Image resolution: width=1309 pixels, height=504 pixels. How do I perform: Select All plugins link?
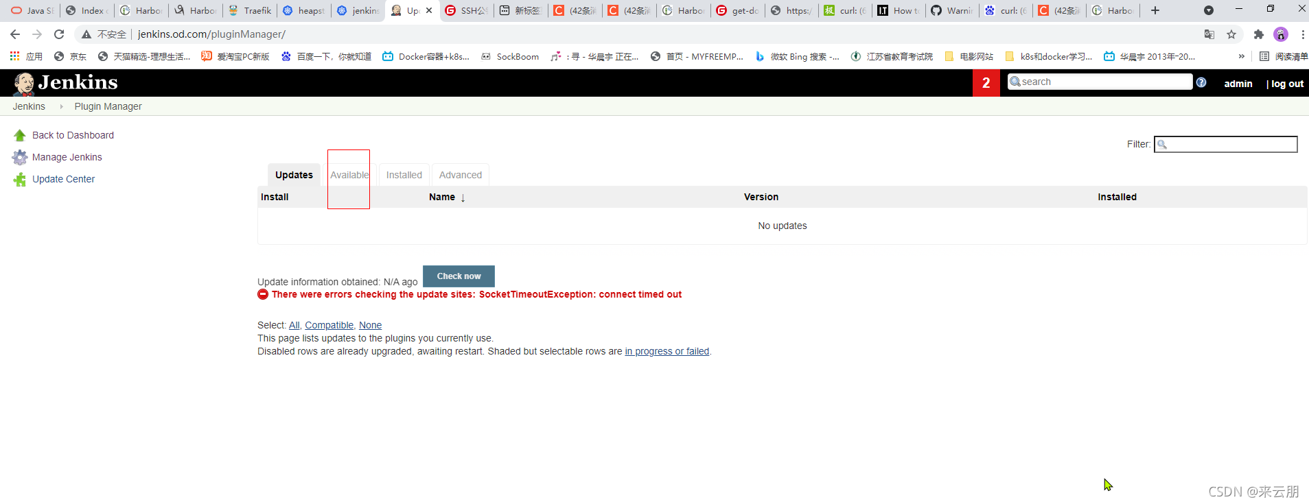tap(294, 325)
